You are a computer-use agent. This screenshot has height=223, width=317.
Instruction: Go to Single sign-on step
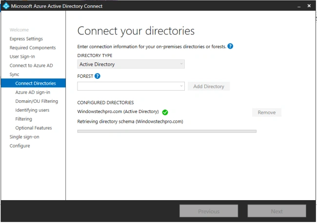click(x=24, y=137)
